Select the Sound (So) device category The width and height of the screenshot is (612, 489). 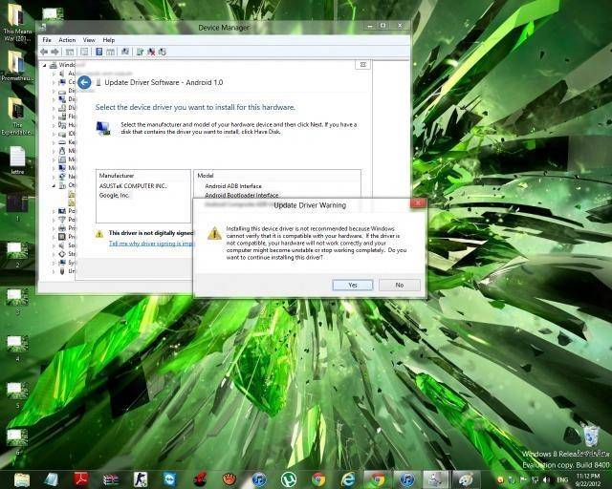[x=66, y=245]
